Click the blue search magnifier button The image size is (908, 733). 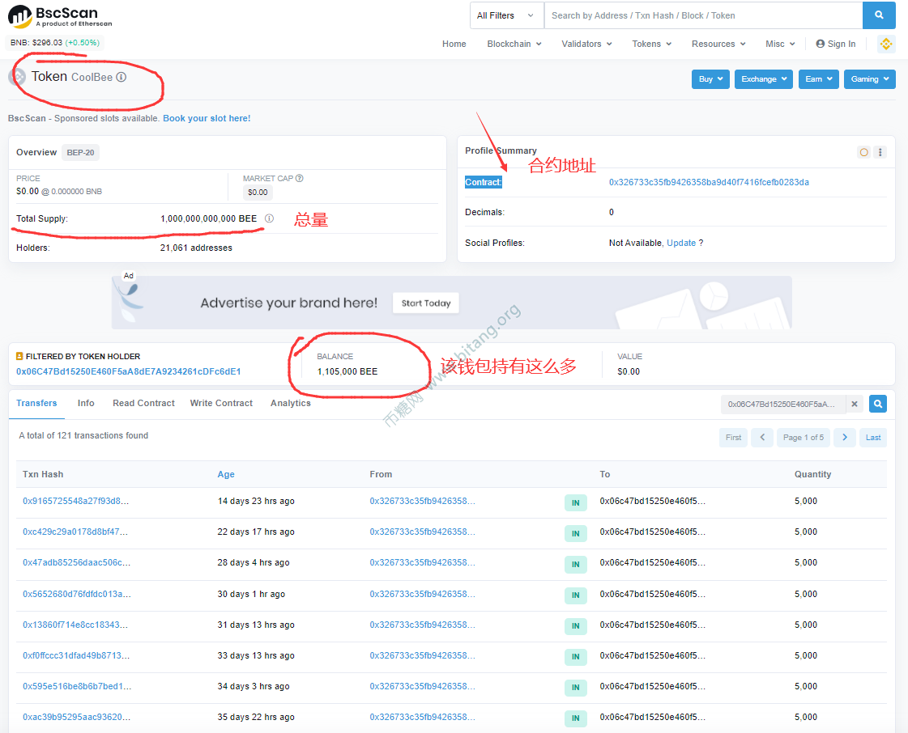[879, 15]
